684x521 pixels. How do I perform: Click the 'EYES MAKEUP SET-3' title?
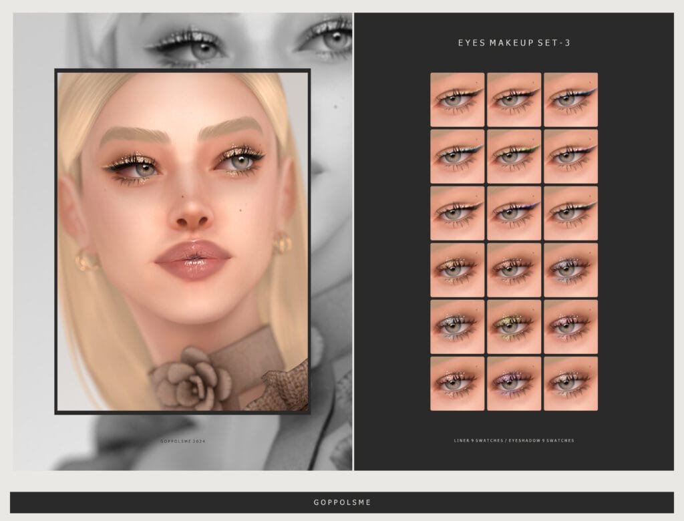514,43
